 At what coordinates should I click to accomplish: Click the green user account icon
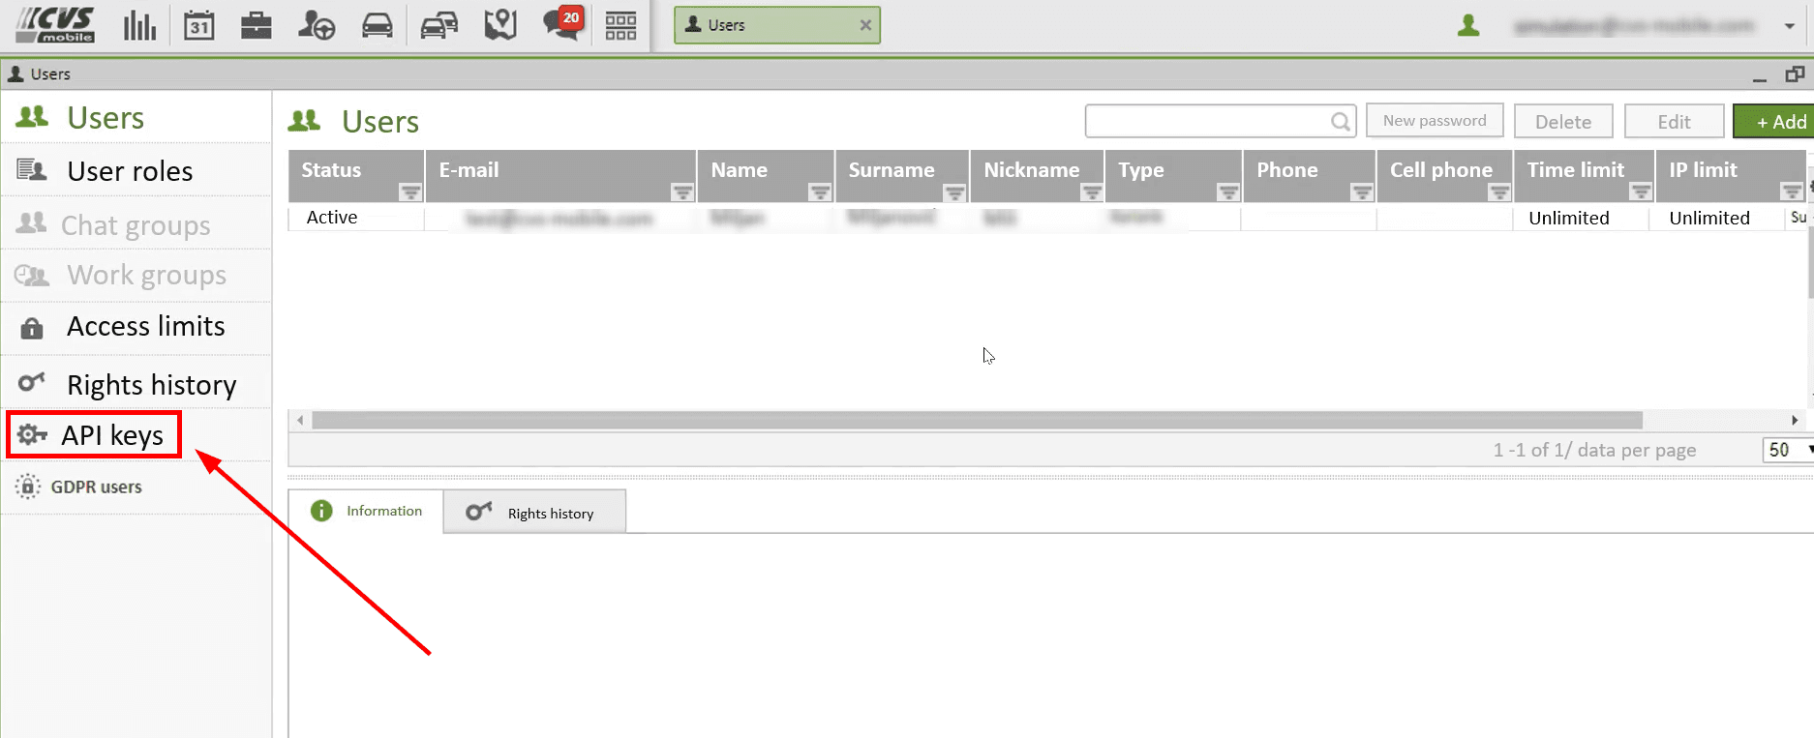click(x=1468, y=25)
